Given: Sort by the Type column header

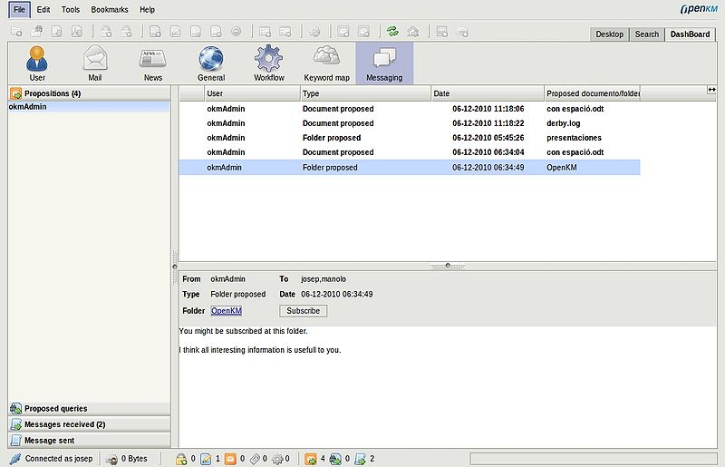Looking at the screenshot, I should click(x=366, y=93).
